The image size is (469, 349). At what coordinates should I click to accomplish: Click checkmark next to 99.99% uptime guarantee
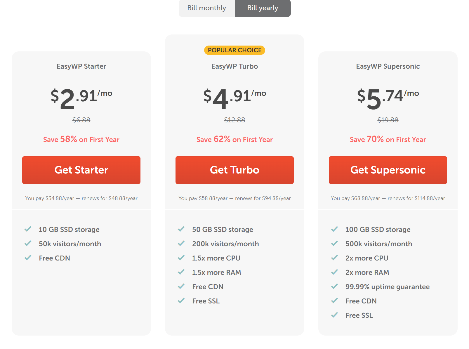335,286
